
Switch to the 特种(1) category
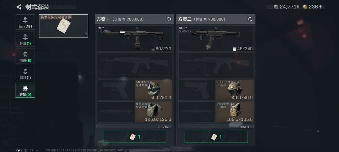pos(25,73)
